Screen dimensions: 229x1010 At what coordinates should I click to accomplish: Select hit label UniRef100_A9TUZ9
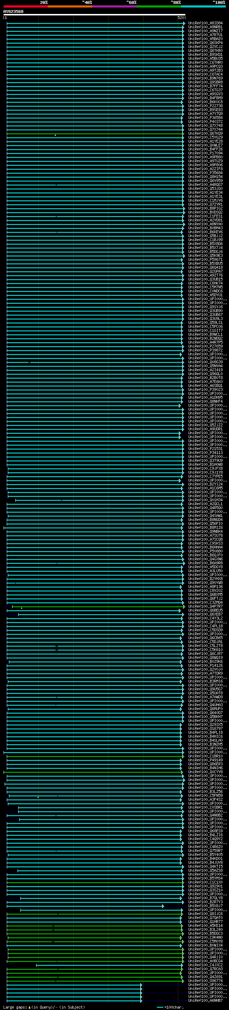pyautogui.click(x=205, y=161)
